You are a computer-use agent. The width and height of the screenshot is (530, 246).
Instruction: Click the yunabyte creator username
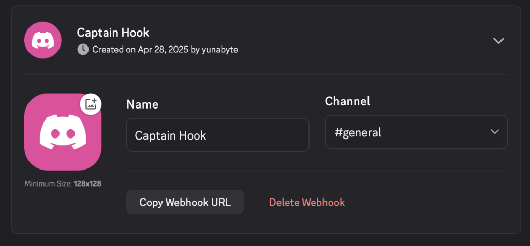click(219, 50)
